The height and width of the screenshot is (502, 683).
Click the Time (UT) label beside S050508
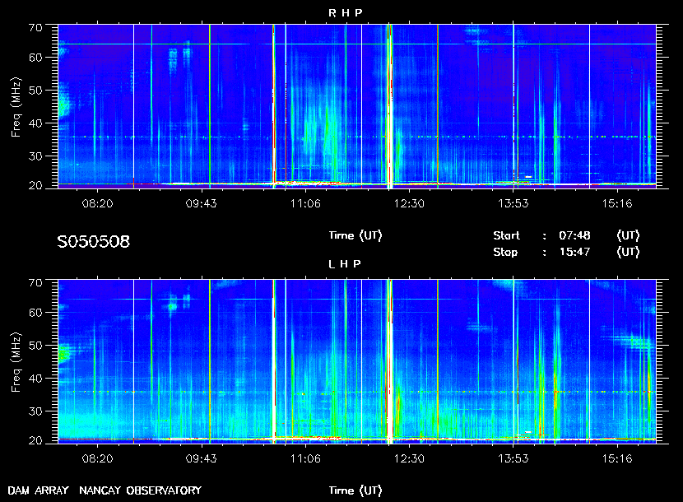[355, 235]
